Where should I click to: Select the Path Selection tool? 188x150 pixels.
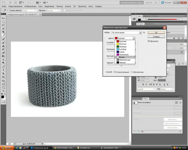3,74
